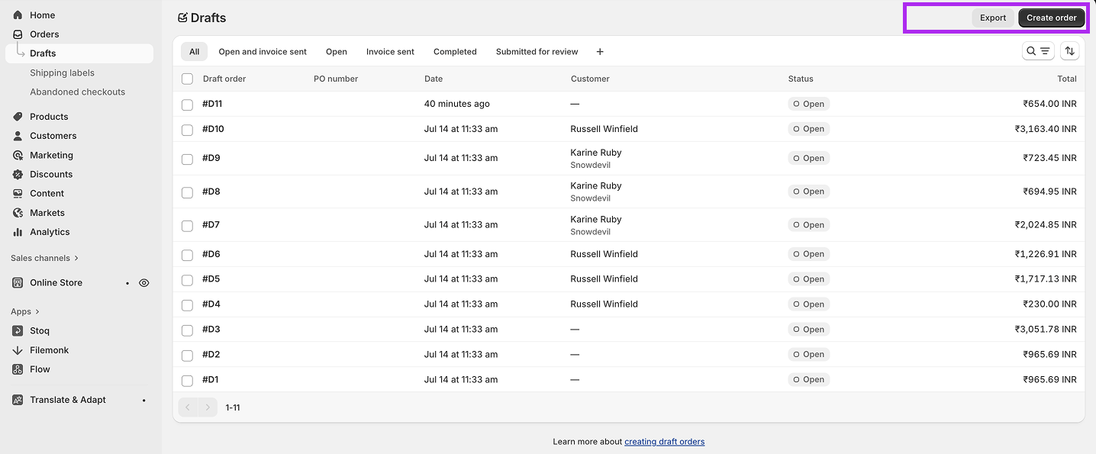View online store via eye icon
The image size is (1096, 454).
click(x=143, y=282)
